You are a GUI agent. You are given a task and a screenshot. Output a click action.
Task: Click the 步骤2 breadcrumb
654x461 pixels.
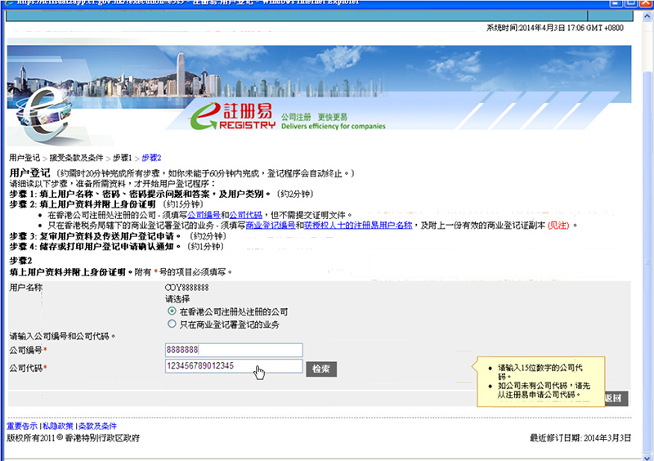pyautogui.click(x=151, y=158)
